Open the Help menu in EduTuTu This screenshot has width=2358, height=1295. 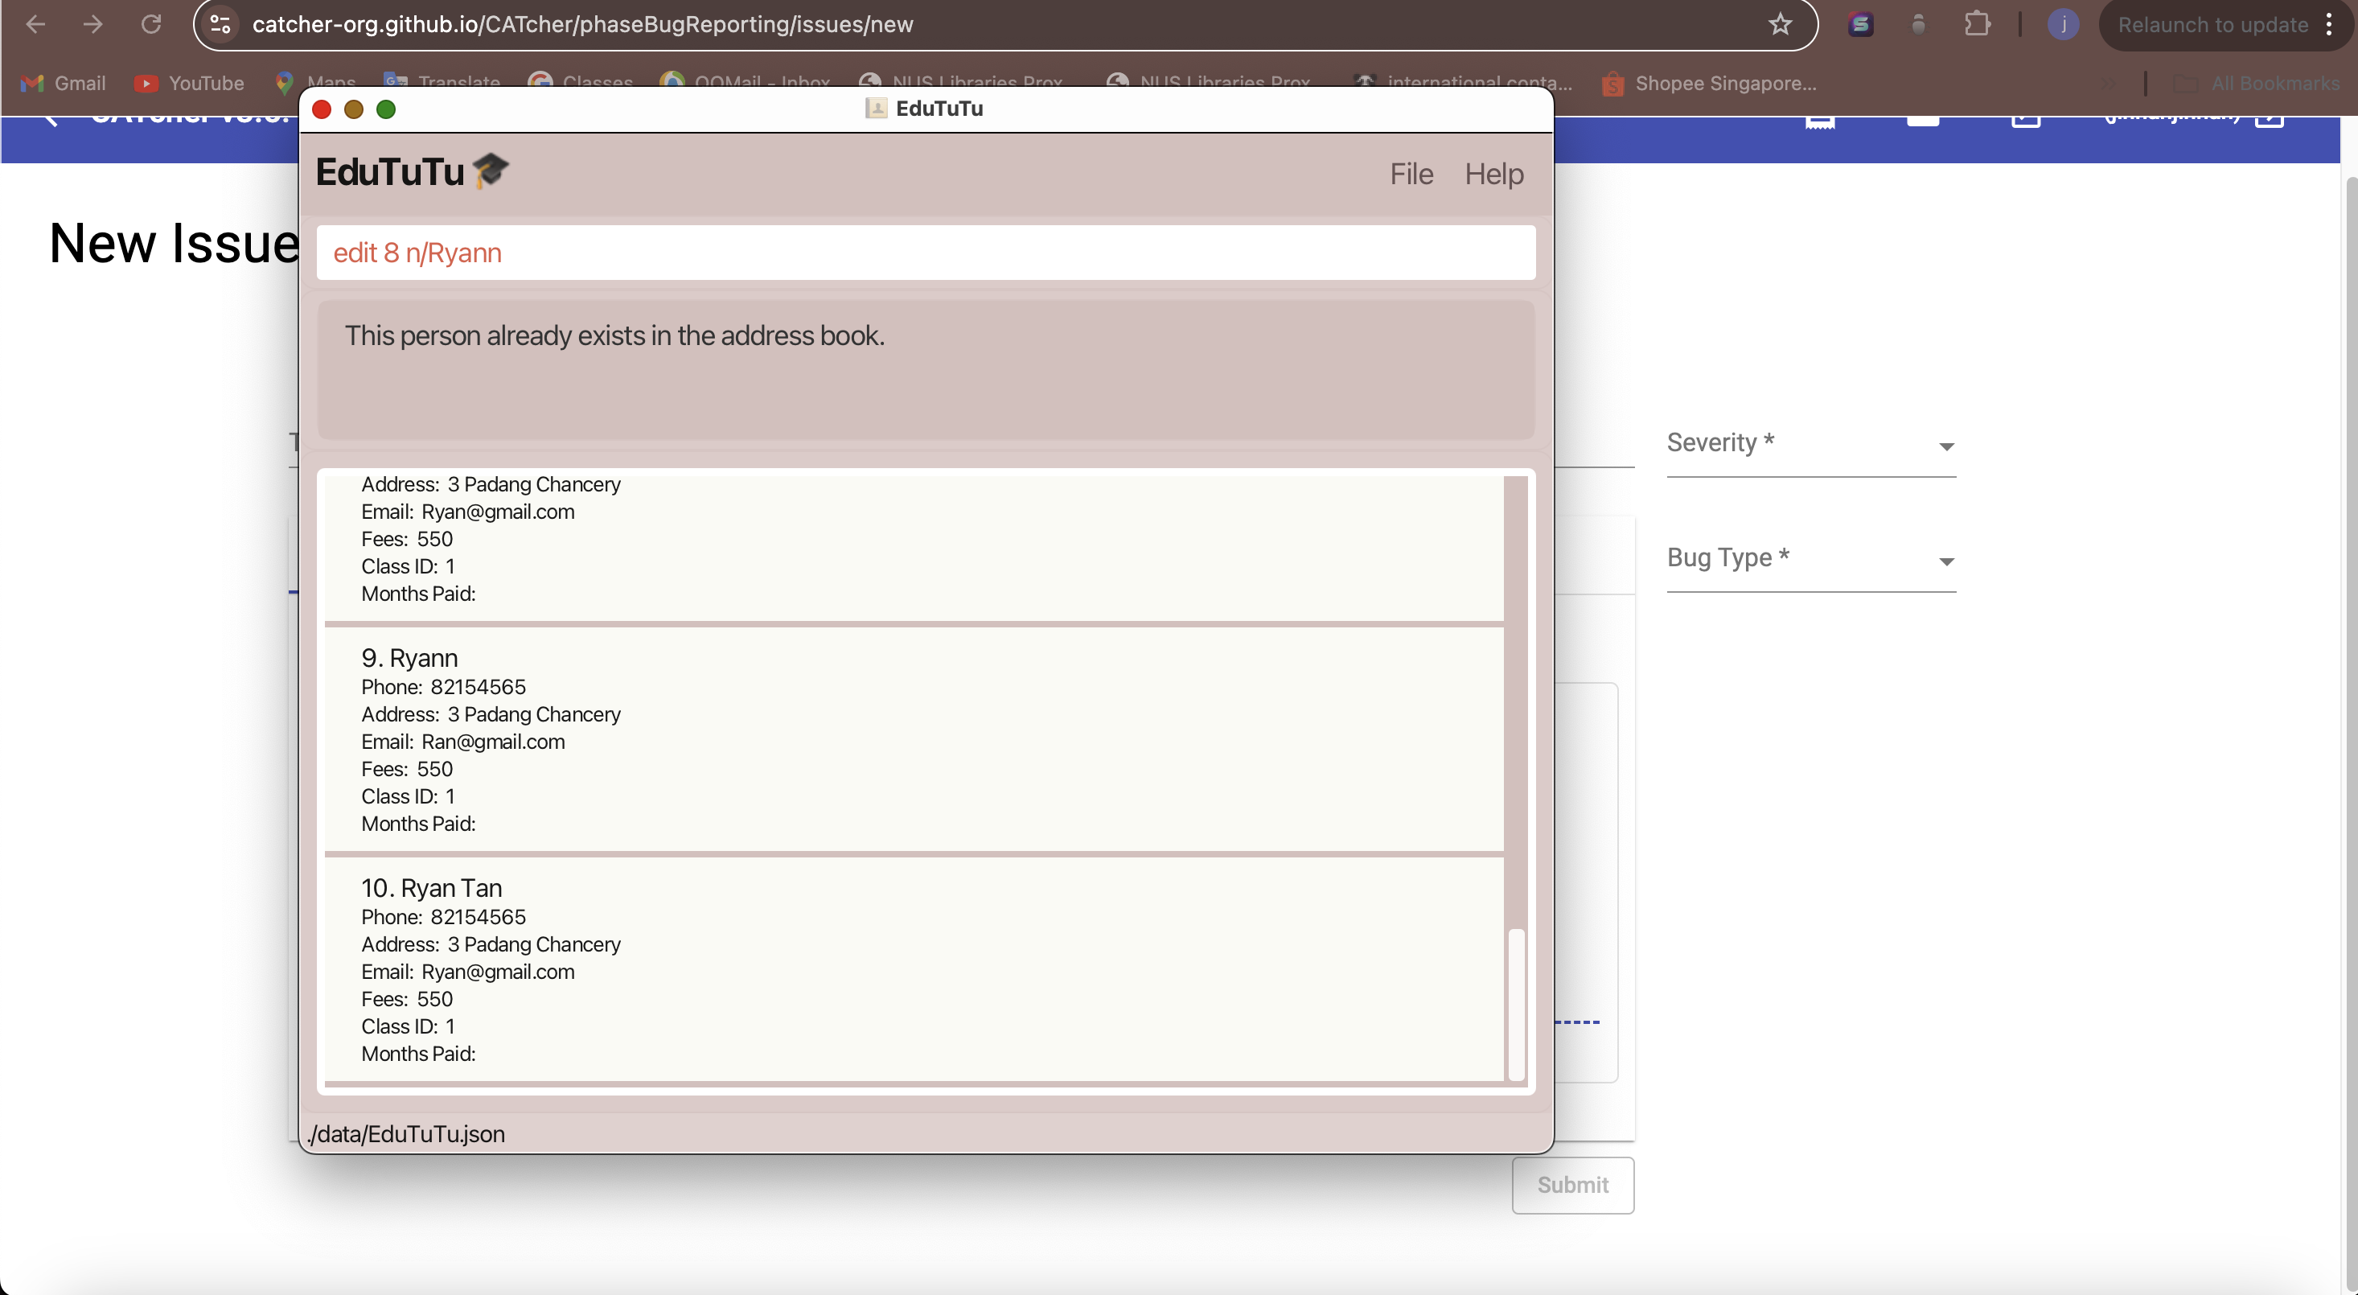point(1493,174)
